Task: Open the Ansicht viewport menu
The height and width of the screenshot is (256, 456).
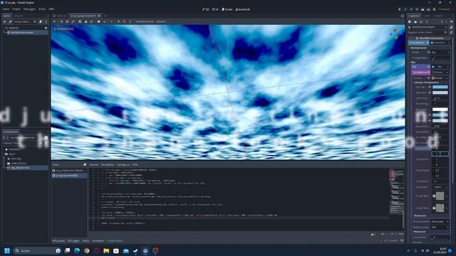Action: (161, 21)
